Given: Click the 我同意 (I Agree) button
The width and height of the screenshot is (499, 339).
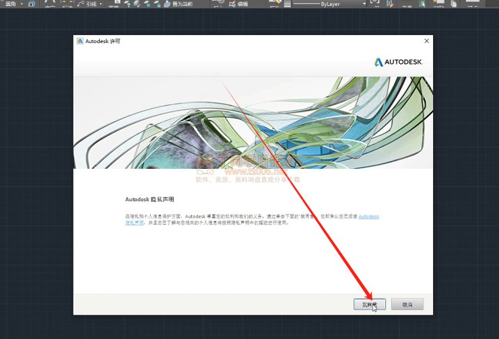Looking at the screenshot, I should (x=370, y=304).
